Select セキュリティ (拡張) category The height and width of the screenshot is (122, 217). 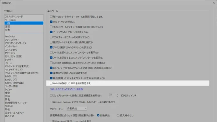click(24, 56)
